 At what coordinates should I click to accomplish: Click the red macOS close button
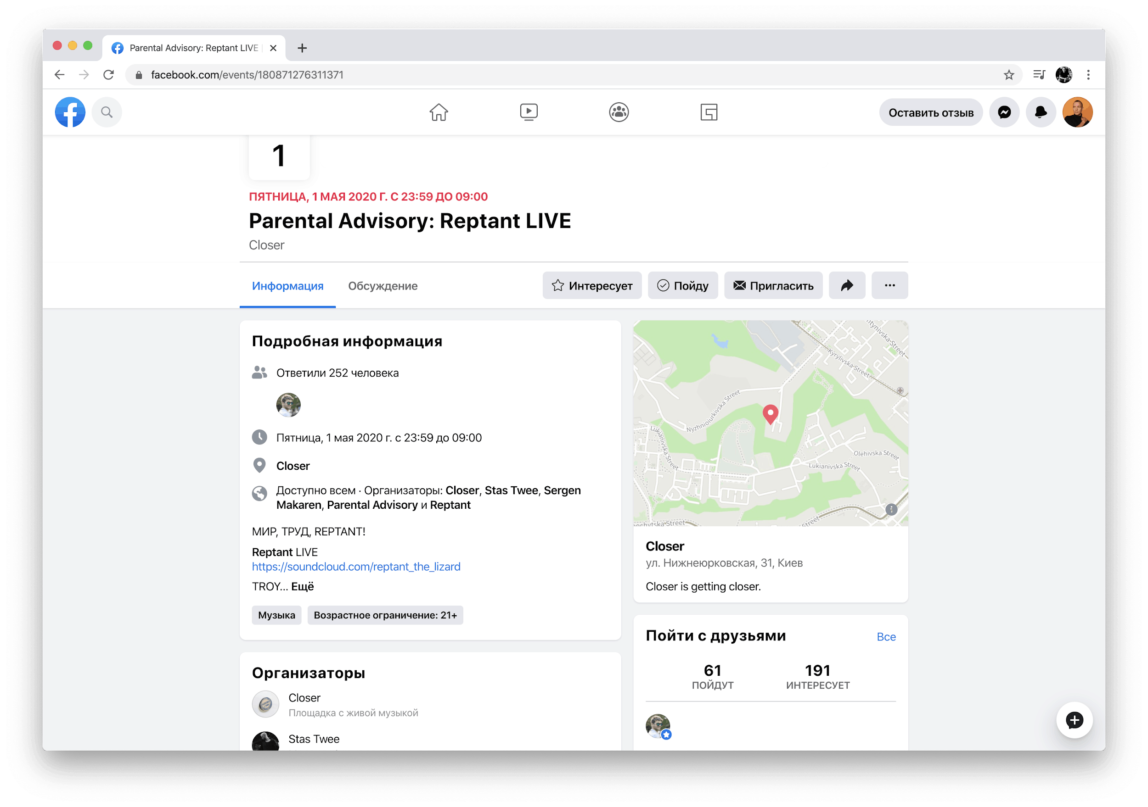click(x=57, y=45)
